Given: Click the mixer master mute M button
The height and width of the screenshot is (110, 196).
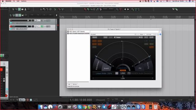Looking at the screenshot, I should click(7, 67).
